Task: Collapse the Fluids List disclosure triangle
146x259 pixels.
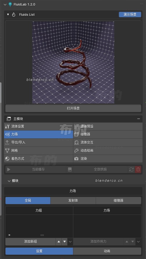Action: pyautogui.click(x=8, y=15)
